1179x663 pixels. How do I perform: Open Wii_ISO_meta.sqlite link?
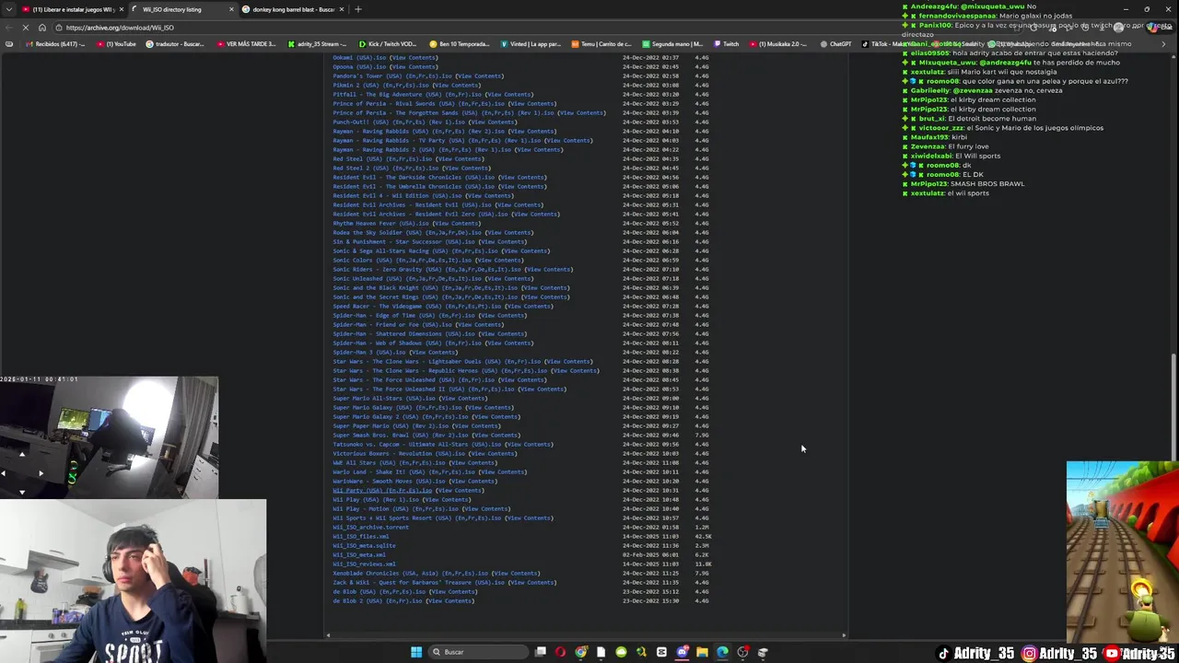(x=364, y=545)
